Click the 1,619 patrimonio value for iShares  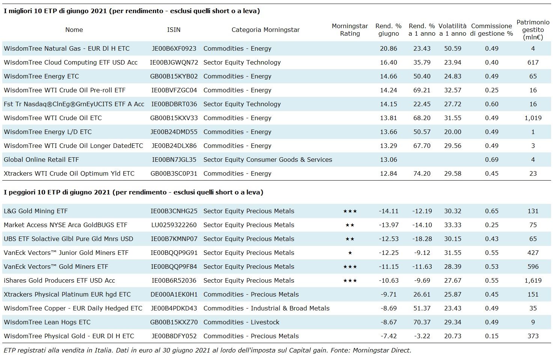click(533, 280)
